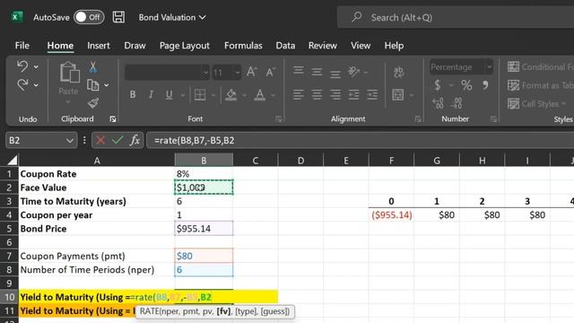The width and height of the screenshot is (574, 323).
Task: Expand the Font Color palette arrow
Action: pos(273,95)
